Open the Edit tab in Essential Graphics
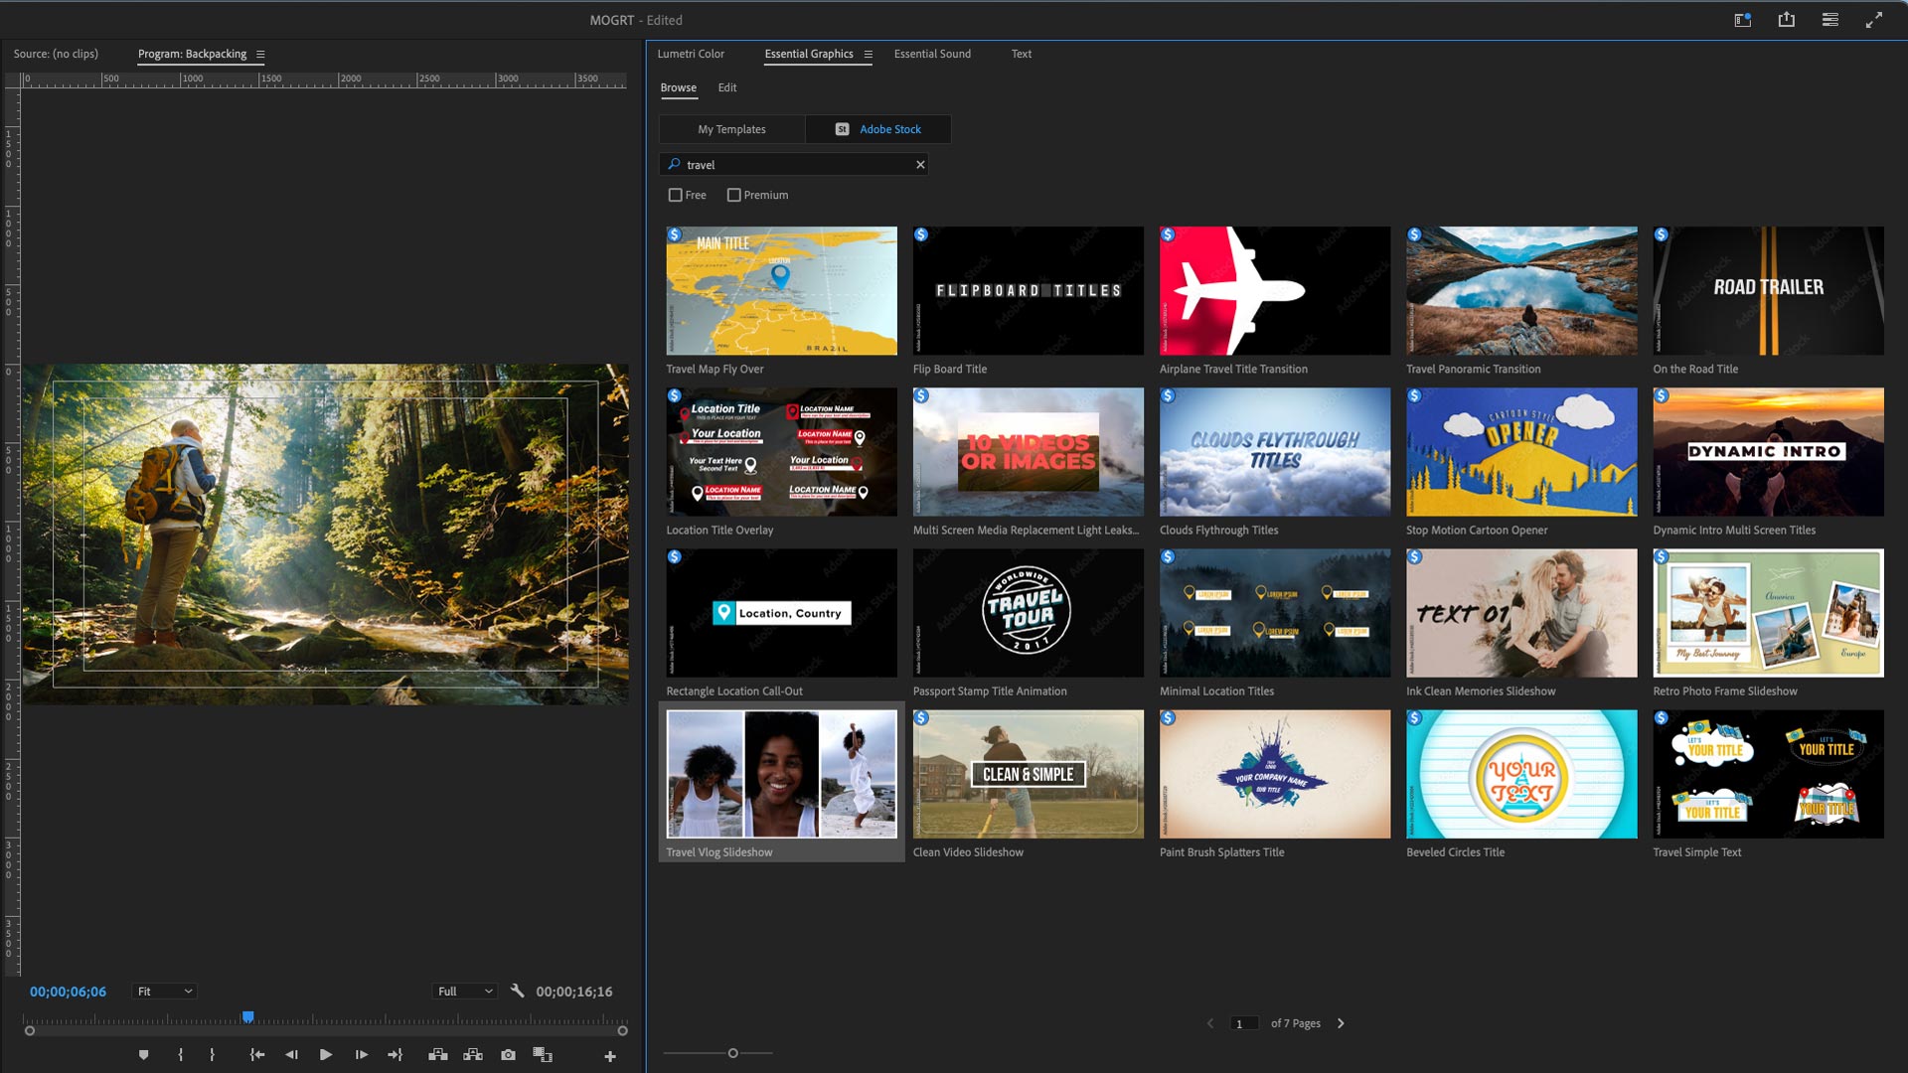The height and width of the screenshot is (1073, 1908). 727,87
